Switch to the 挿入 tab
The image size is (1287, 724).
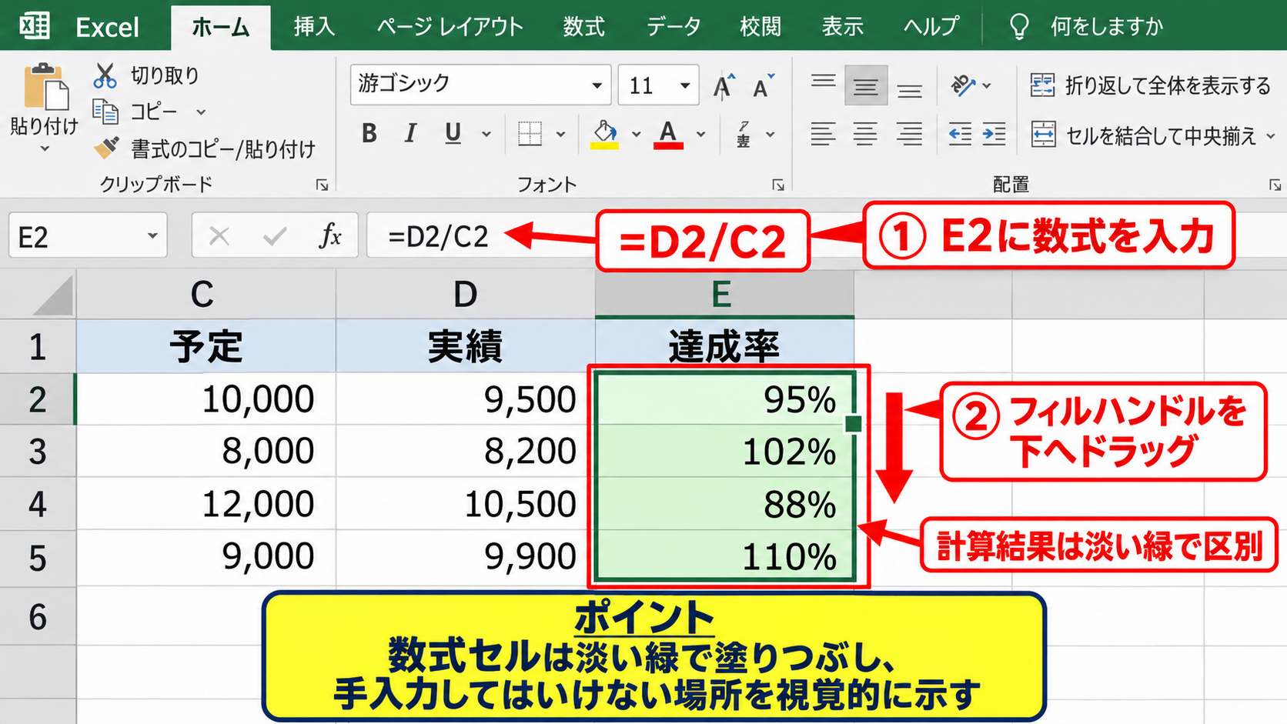pyautogui.click(x=314, y=27)
